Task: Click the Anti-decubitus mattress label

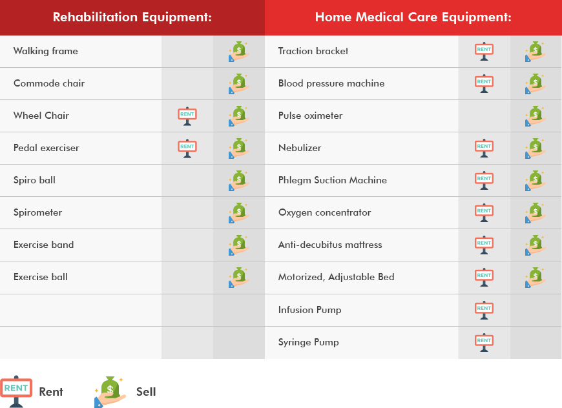Action: 330,245
